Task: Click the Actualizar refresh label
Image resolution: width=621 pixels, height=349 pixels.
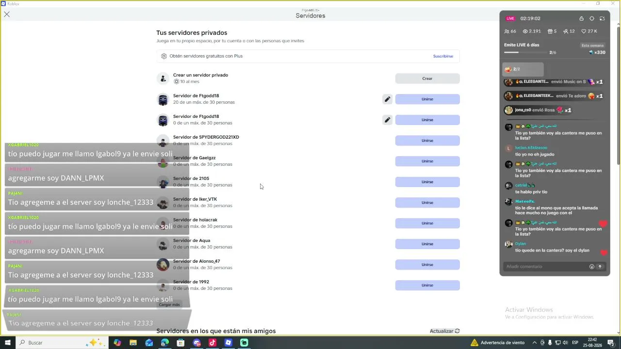Action: point(441,331)
